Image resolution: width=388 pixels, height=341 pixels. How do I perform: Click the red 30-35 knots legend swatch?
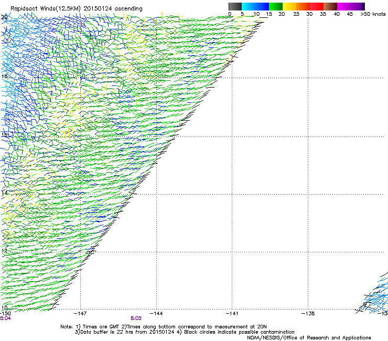tap(317, 6)
